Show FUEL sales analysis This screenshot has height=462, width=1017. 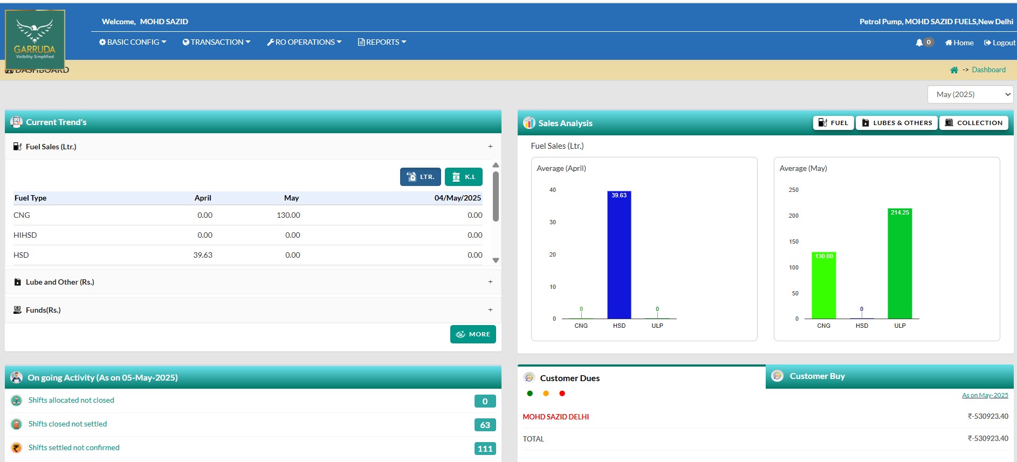[833, 123]
